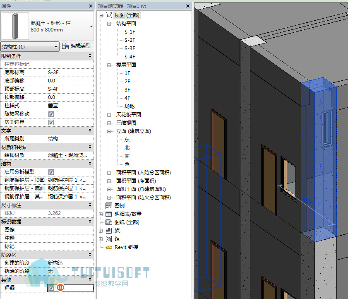
Task: Open the S-3F structural plan view
Action: point(130,48)
